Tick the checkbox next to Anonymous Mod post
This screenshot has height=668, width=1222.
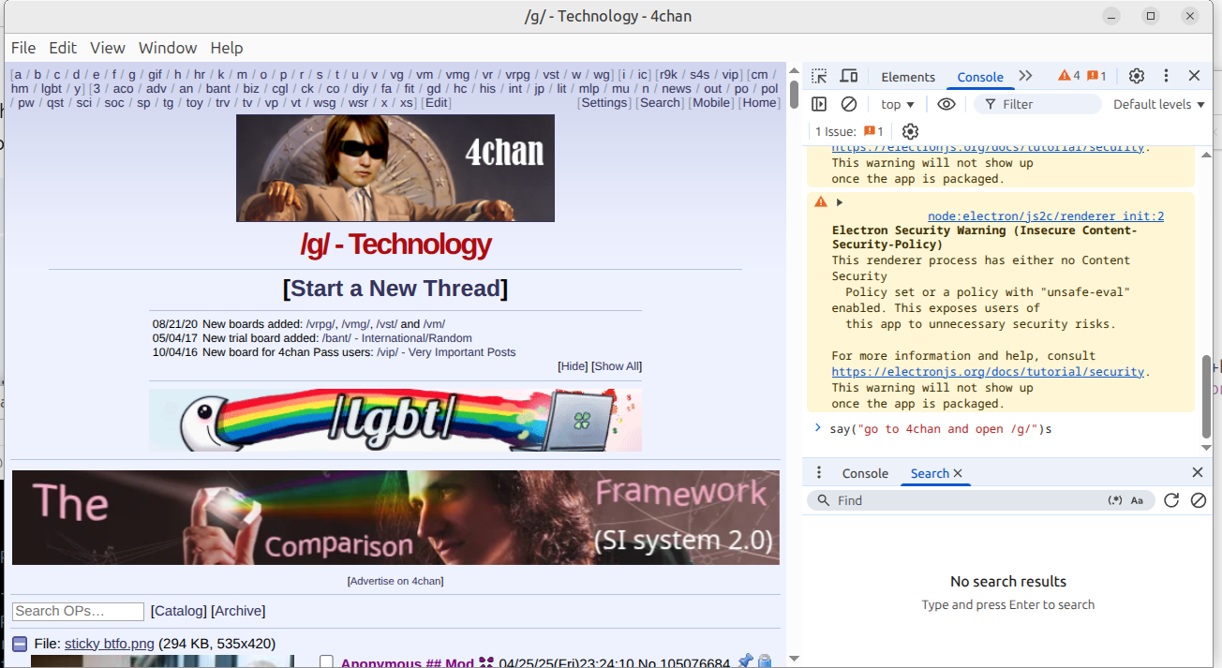click(x=326, y=662)
